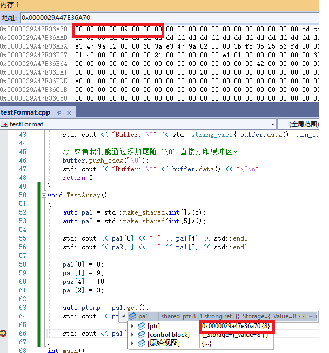This screenshot has height=353, width=329.
Task: Close the testFormat.cpp tab
Action: pyautogui.click(x=69, y=113)
